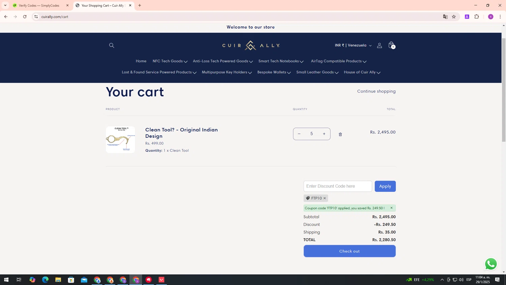Image resolution: width=506 pixels, height=285 pixels.
Task: Open Task View on the taskbar
Action: [x=19, y=280]
